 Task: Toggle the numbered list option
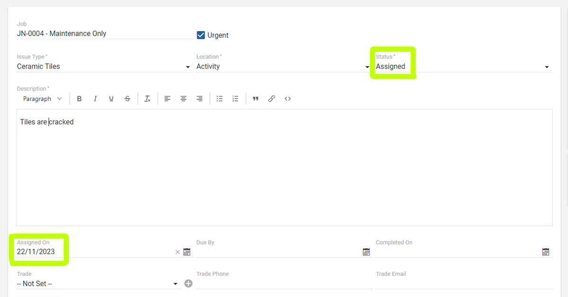[x=235, y=98]
